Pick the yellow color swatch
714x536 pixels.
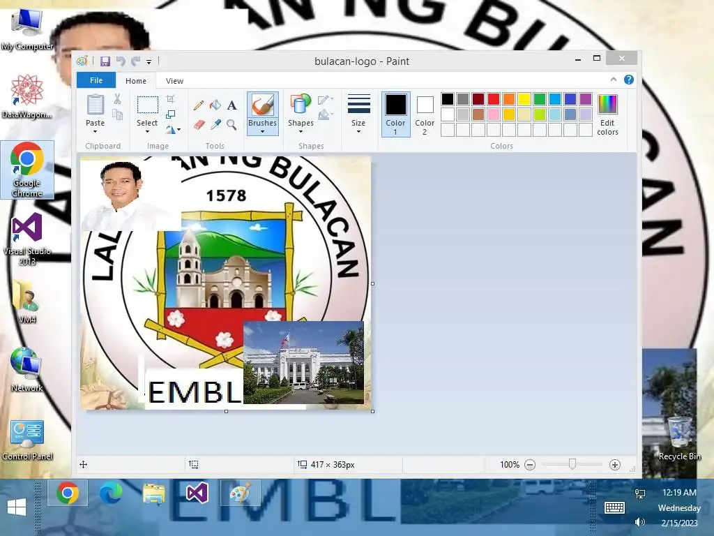(x=524, y=99)
